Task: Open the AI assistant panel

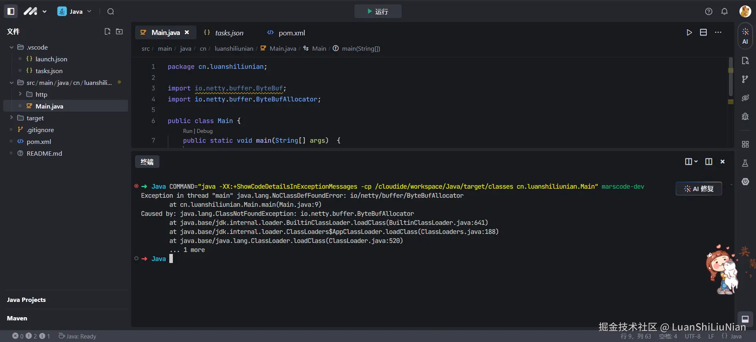Action: point(745,36)
